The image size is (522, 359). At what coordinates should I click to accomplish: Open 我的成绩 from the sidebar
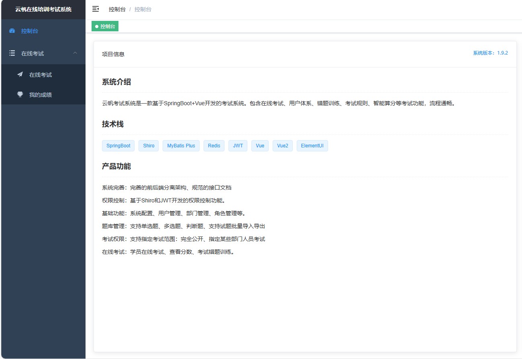[43, 95]
